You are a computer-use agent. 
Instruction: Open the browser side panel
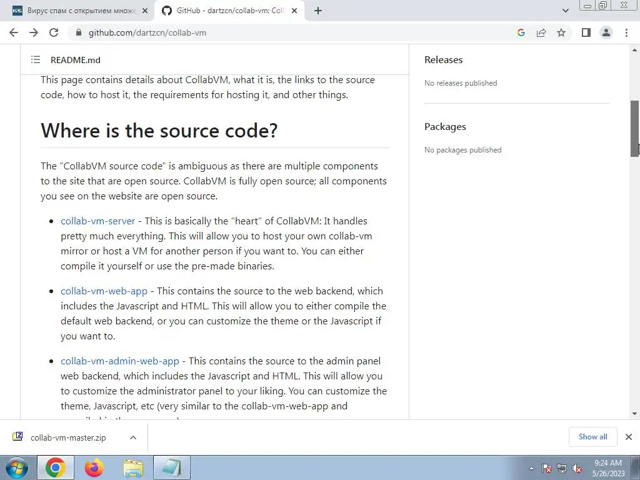[x=586, y=32]
